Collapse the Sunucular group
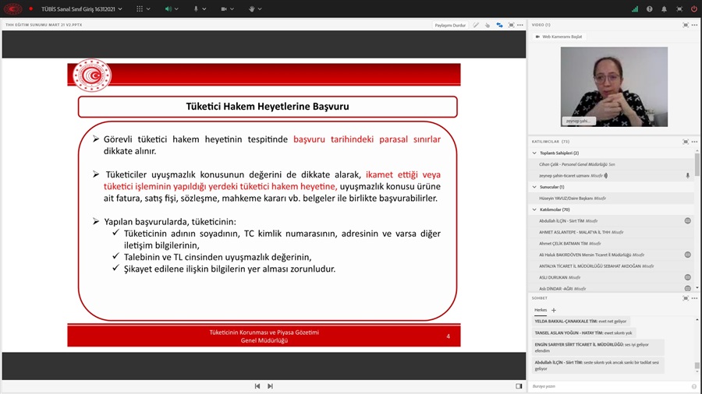Screen dimensions: 702x394 [534, 187]
